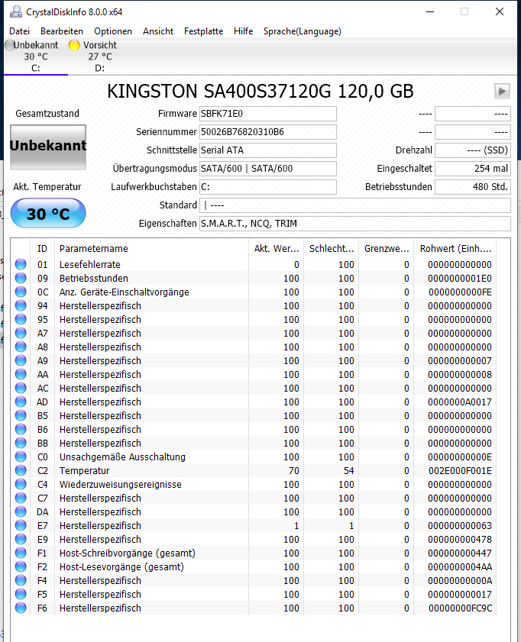
Task: Click the status icon of row F2
Action: [x=21, y=566]
